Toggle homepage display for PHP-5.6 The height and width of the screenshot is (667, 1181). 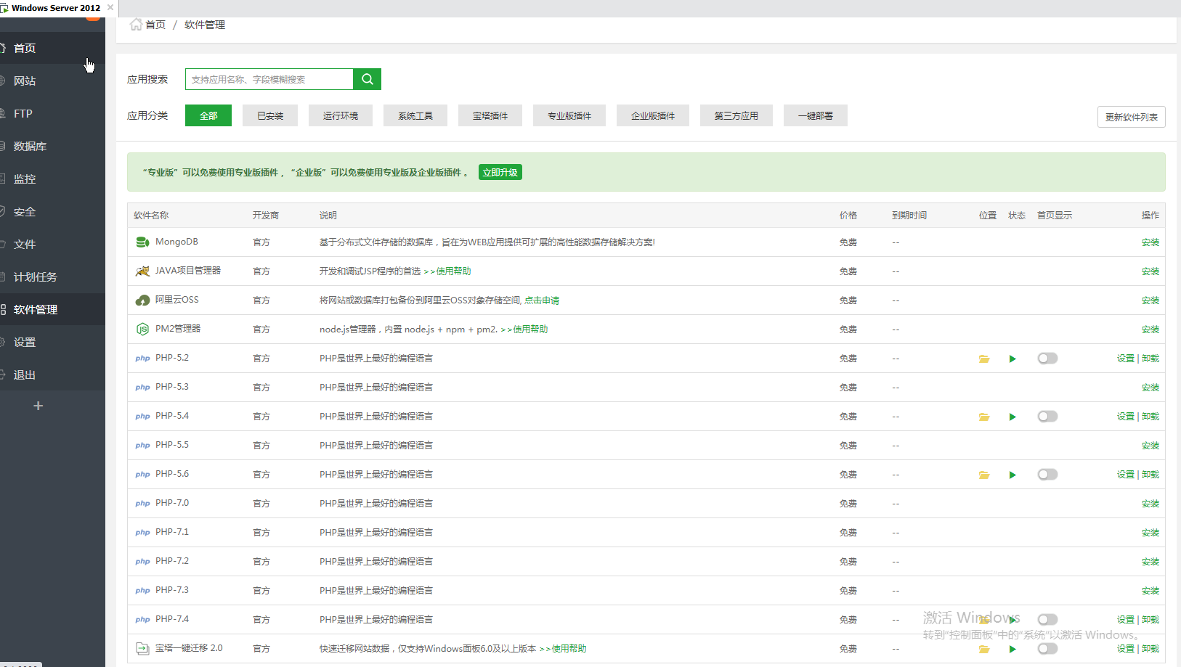pos(1047,475)
